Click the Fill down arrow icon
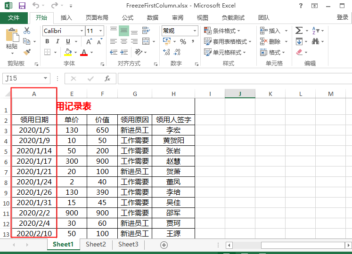The image size is (352, 254). click(299, 41)
